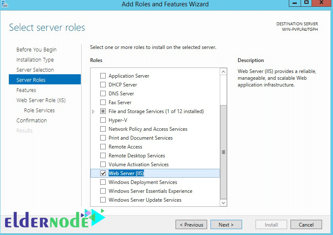
Task: Uncheck the Web Server (IIS) role
Action: (x=103, y=173)
